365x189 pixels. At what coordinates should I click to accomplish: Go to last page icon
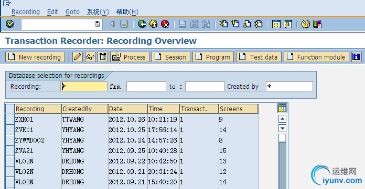click(x=259, y=24)
